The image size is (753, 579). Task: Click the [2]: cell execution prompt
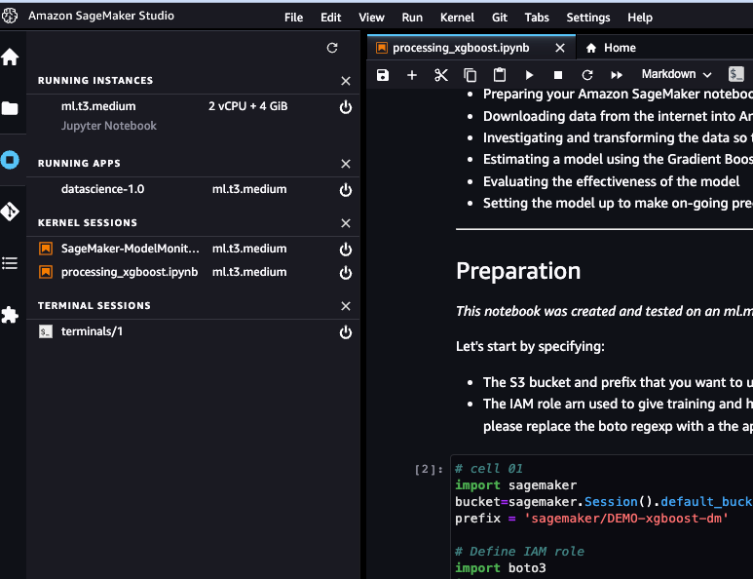(429, 469)
